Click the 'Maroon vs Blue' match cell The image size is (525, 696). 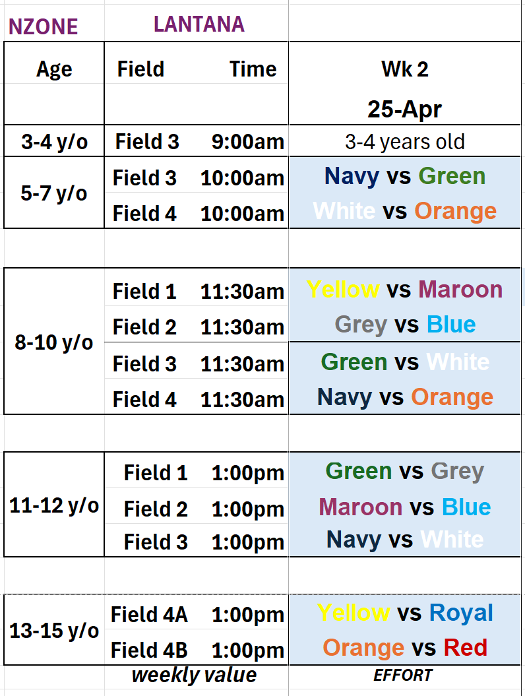[x=404, y=507]
